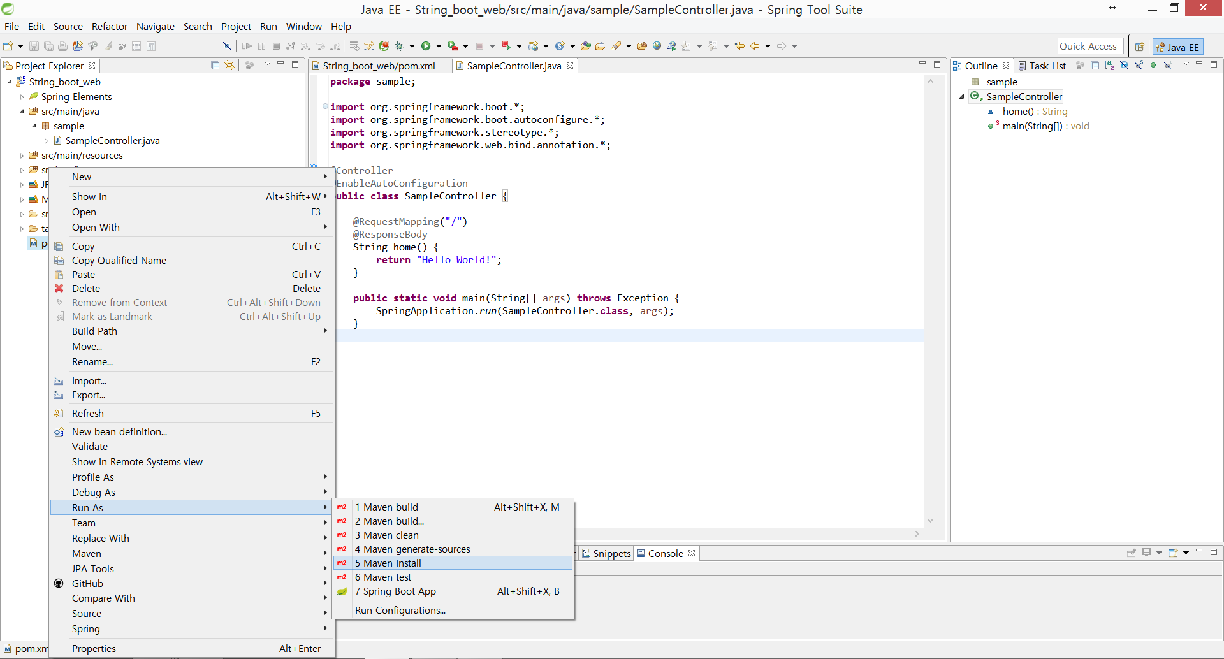The image size is (1224, 659).
Task: Click the green Run toolbar icon
Action: (x=426, y=46)
